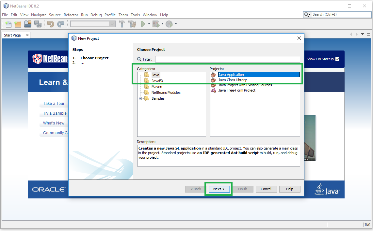Click the New Project toolbar icon

click(18, 24)
